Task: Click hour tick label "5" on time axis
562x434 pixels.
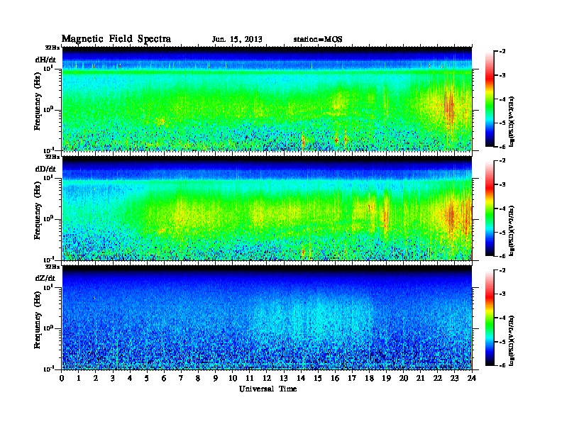Action: click(x=148, y=379)
